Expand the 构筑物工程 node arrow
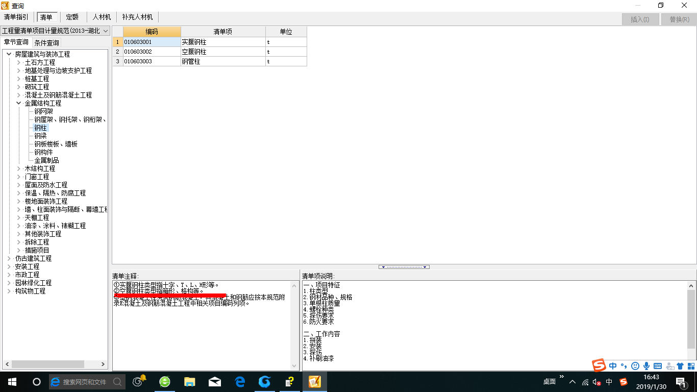 9,291
